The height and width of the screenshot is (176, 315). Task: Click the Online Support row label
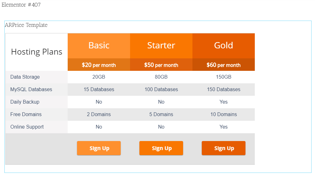click(x=27, y=127)
